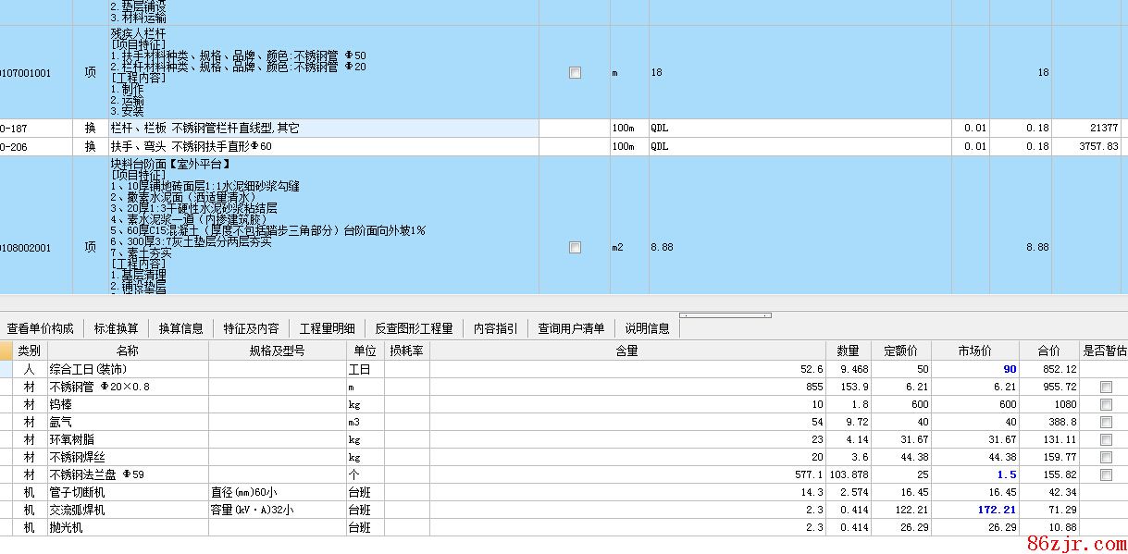Select the 换算信息 tab
This screenshot has height=554, width=1128.
[x=180, y=328]
